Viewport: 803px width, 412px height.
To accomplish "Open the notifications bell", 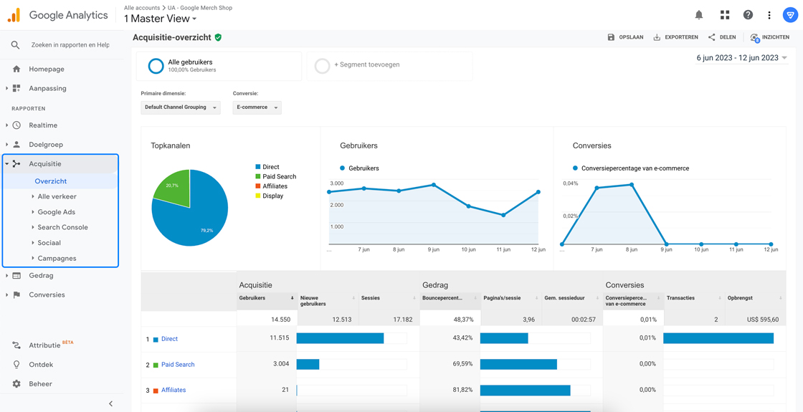I will [699, 15].
